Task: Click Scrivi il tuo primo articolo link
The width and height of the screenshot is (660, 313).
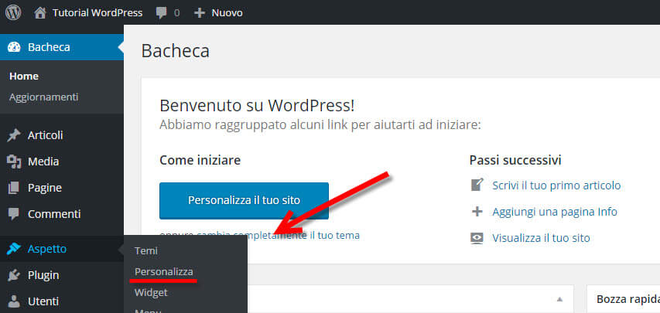Action: (556, 185)
